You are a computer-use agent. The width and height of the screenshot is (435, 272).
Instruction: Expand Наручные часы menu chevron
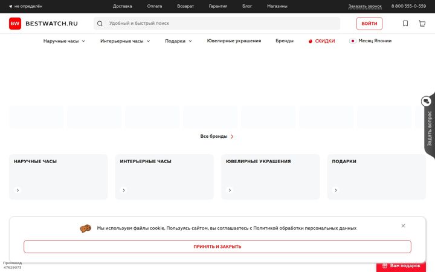pos(83,41)
